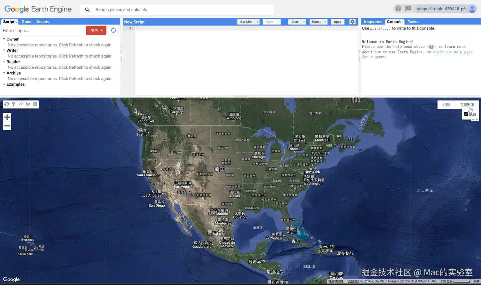Click the Google Earth Engine logo

click(x=38, y=9)
